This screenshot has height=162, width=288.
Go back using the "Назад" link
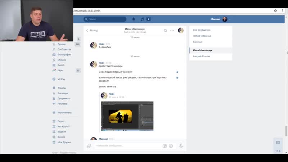[92, 31]
